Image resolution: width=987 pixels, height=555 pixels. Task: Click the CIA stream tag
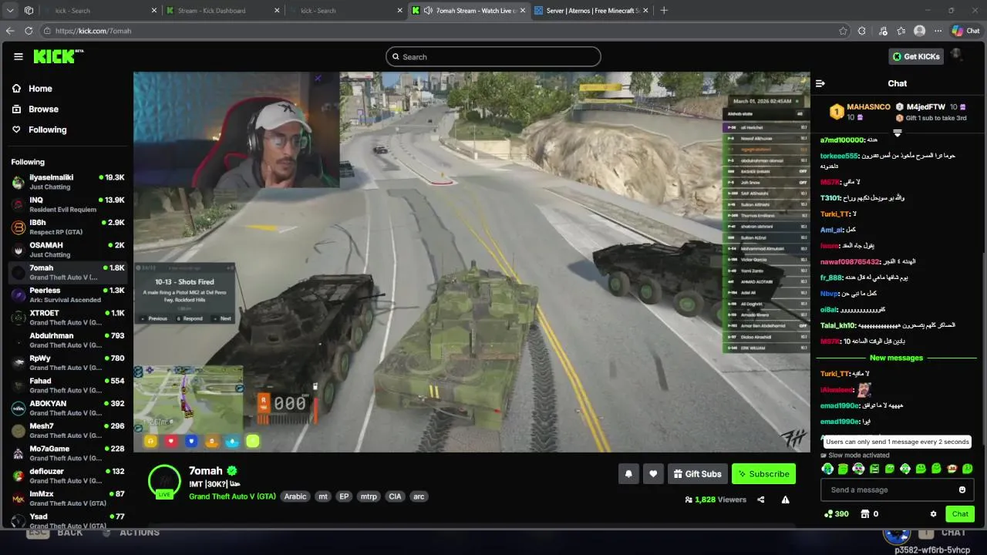pyautogui.click(x=395, y=496)
